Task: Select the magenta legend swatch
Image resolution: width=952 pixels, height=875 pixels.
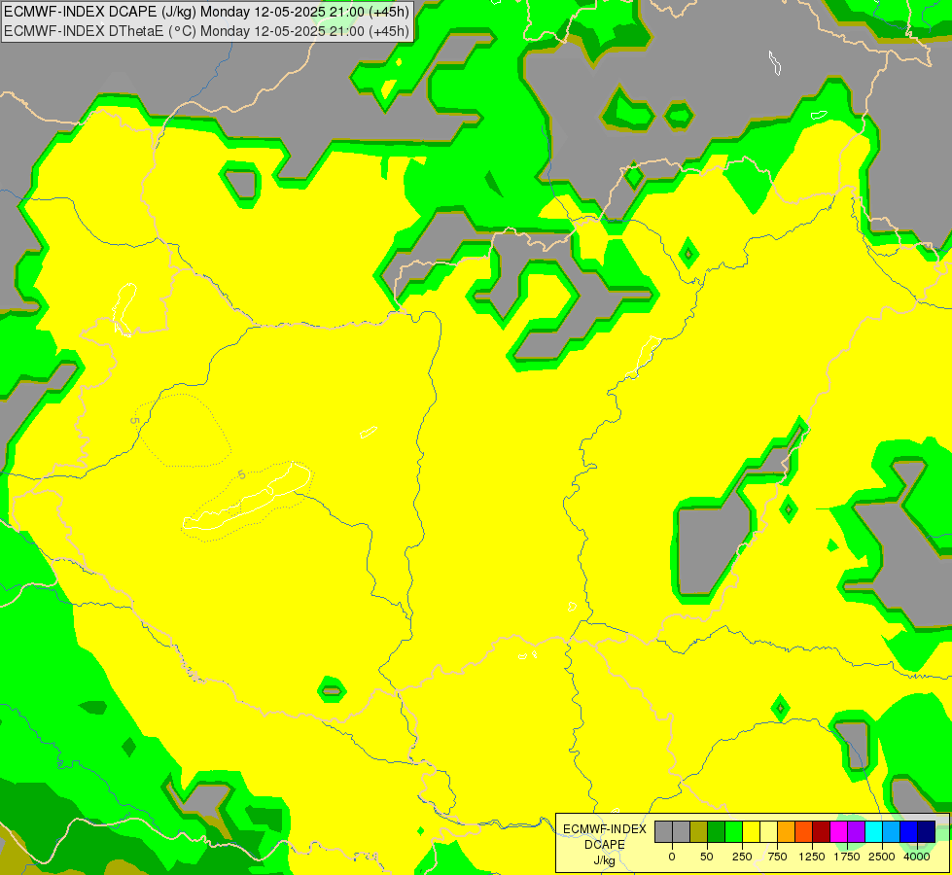Action: coord(839,832)
